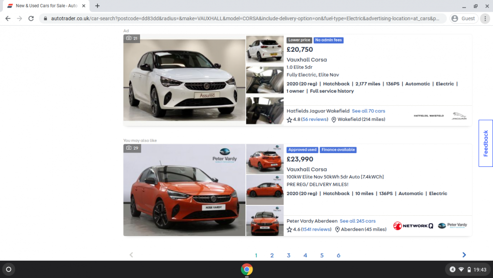Reload the Autotrader page
Viewport: 493px width, 278px height.
(31, 19)
